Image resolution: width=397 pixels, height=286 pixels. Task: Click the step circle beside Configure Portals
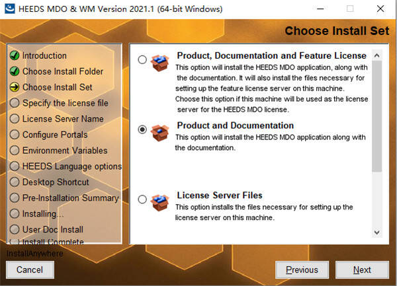pyautogui.click(x=14, y=135)
